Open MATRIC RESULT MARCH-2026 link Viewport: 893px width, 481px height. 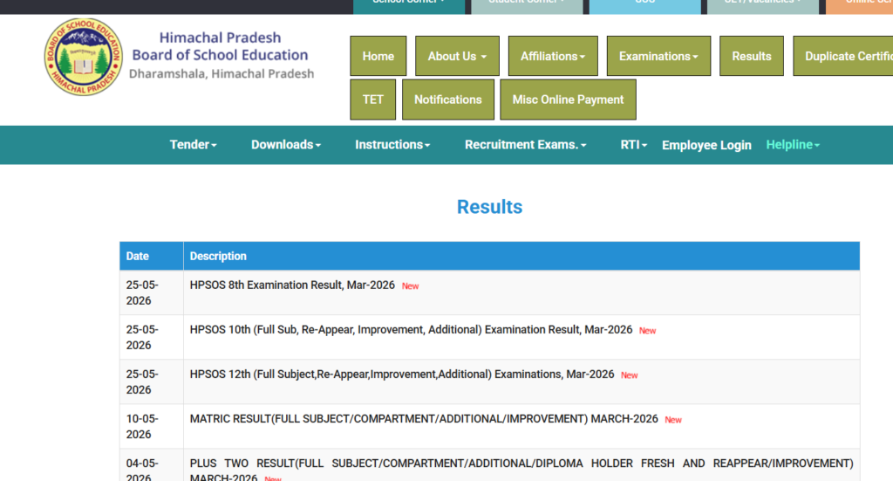point(424,419)
